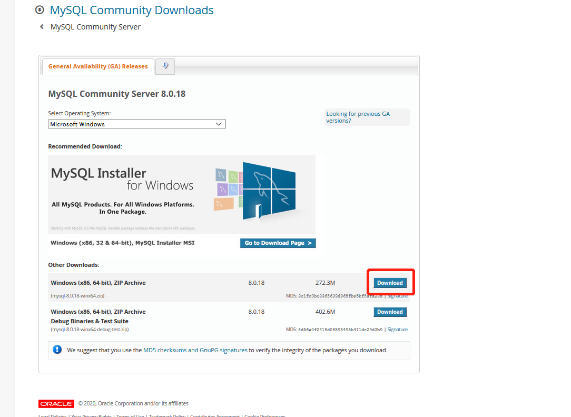This screenshot has width=571, height=417.
Task: Click the Oracle logo in the footer
Action: click(x=56, y=403)
